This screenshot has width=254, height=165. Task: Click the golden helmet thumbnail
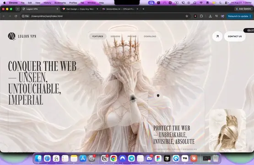point(227,130)
